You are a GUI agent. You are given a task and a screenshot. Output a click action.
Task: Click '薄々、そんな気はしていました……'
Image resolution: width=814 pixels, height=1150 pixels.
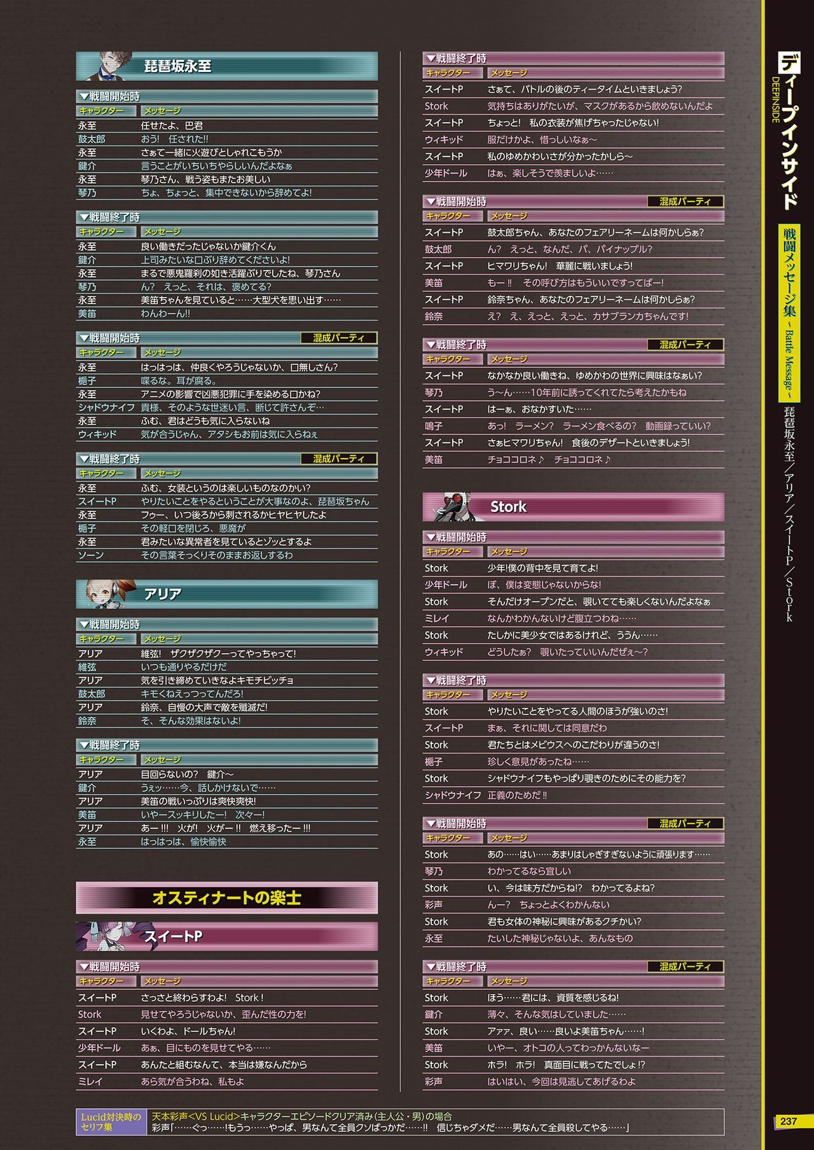pos(557,1015)
